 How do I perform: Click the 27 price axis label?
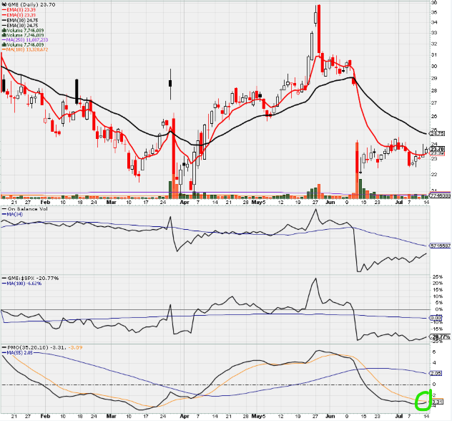(433, 103)
